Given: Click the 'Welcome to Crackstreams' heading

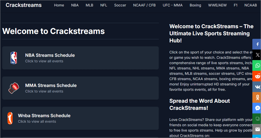Looking at the screenshot, I should 53,31.
